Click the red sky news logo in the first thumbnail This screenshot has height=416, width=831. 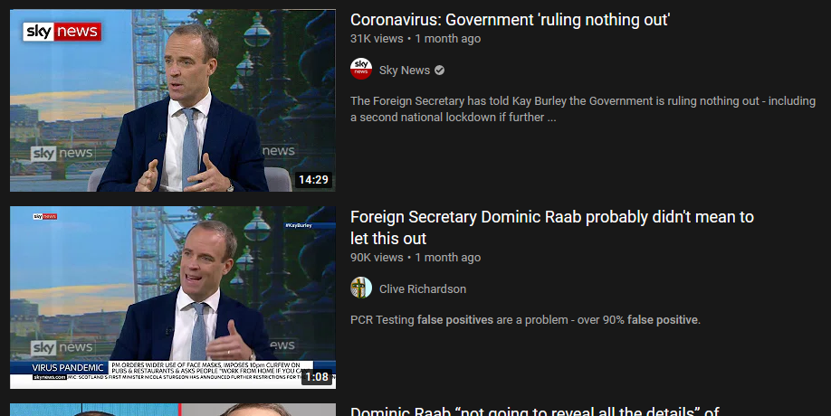(62, 32)
